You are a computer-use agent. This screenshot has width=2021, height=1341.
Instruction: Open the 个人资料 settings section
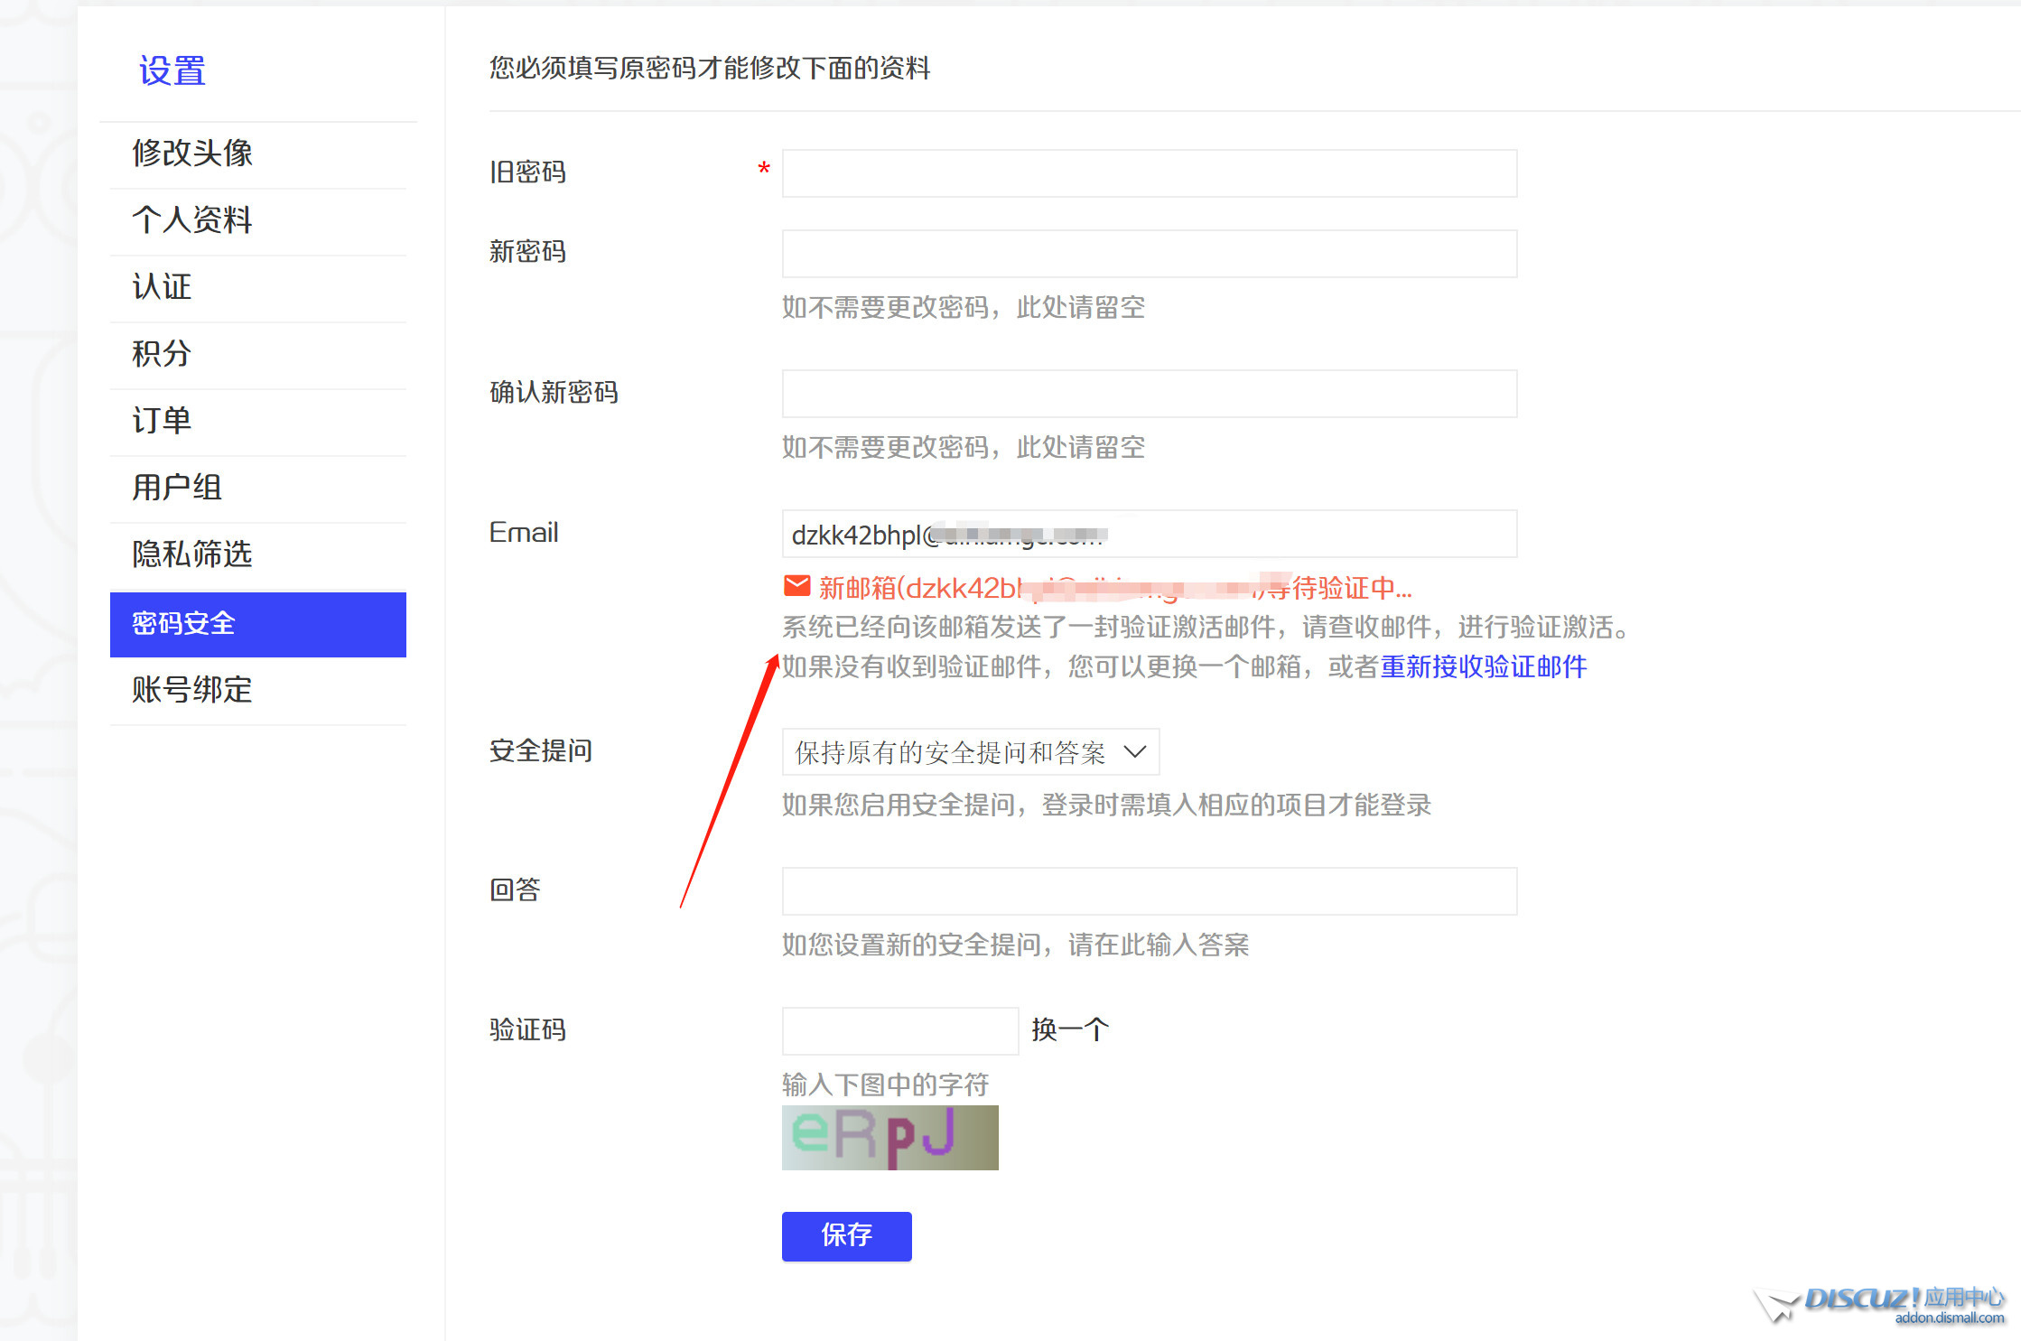pos(192,220)
